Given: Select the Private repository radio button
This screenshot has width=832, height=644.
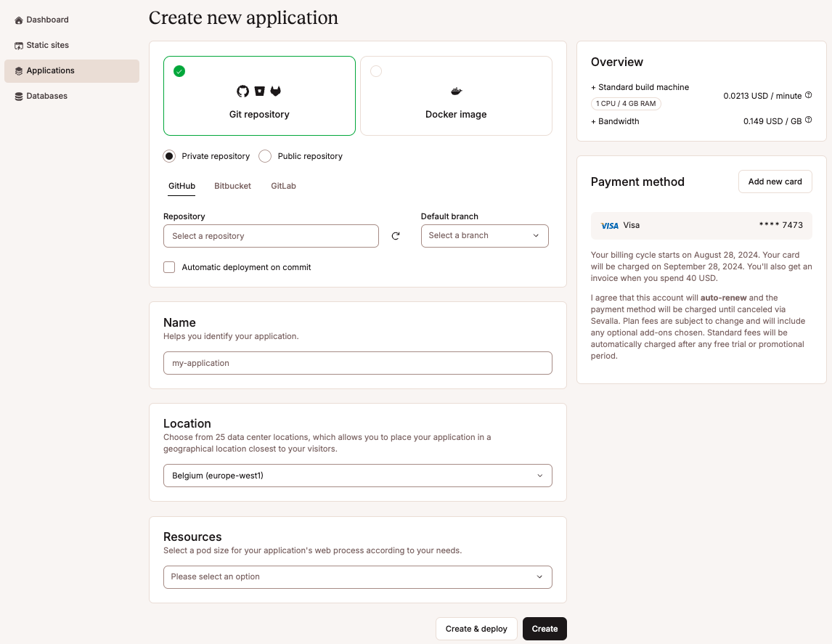Looking at the screenshot, I should (168, 156).
